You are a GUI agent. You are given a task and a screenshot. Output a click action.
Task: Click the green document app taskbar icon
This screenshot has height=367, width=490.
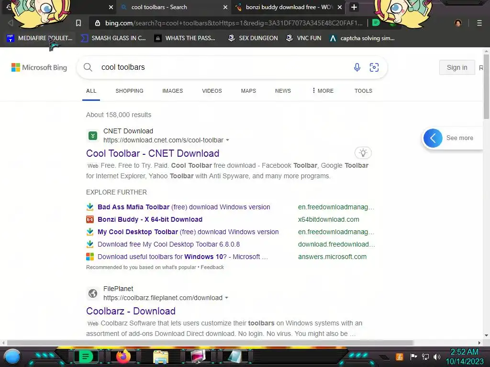tap(86, 356)
